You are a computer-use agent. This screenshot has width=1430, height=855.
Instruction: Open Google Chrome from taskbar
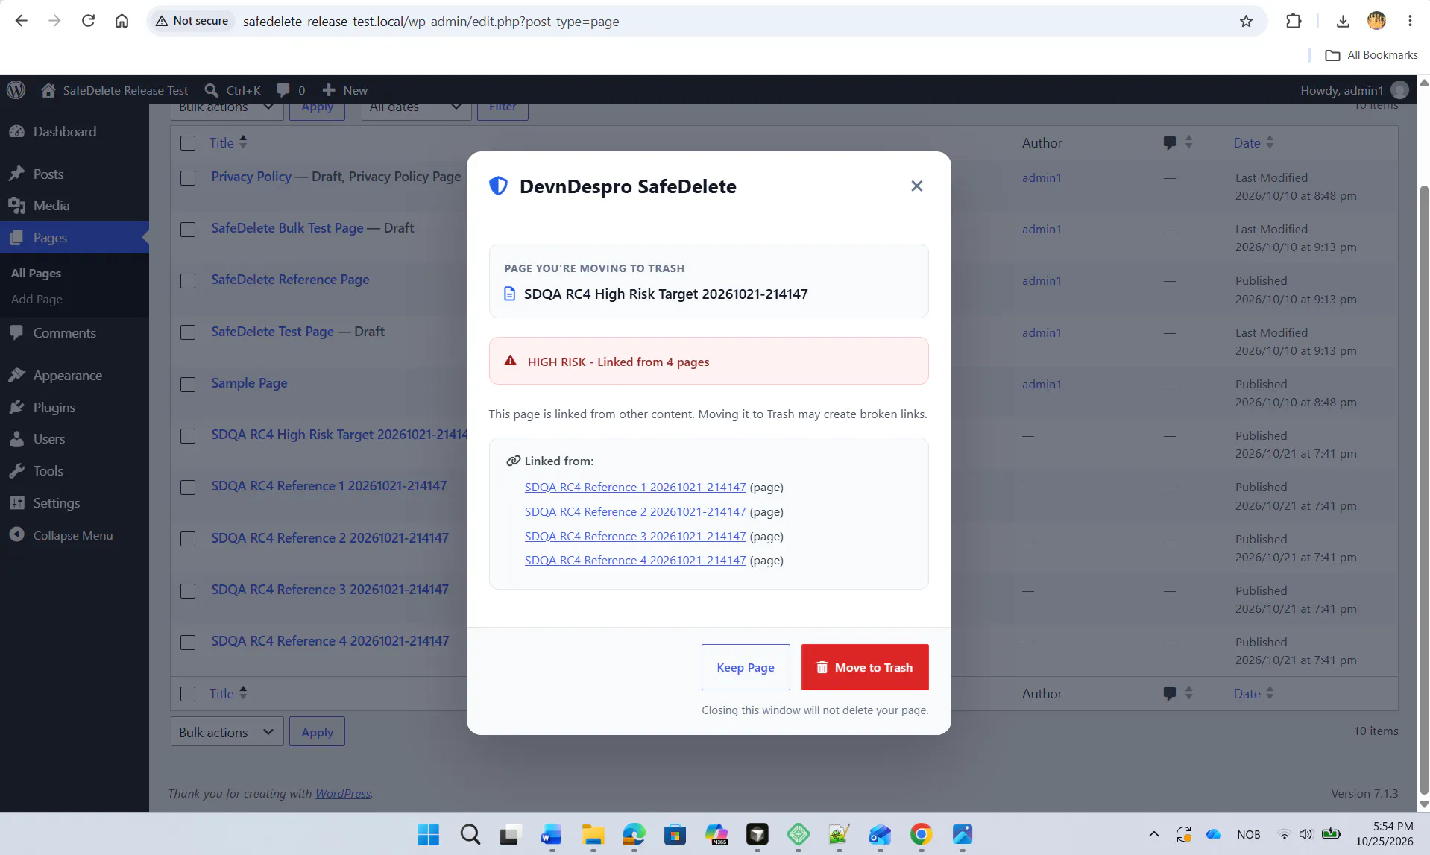click(x=921, y=834)
